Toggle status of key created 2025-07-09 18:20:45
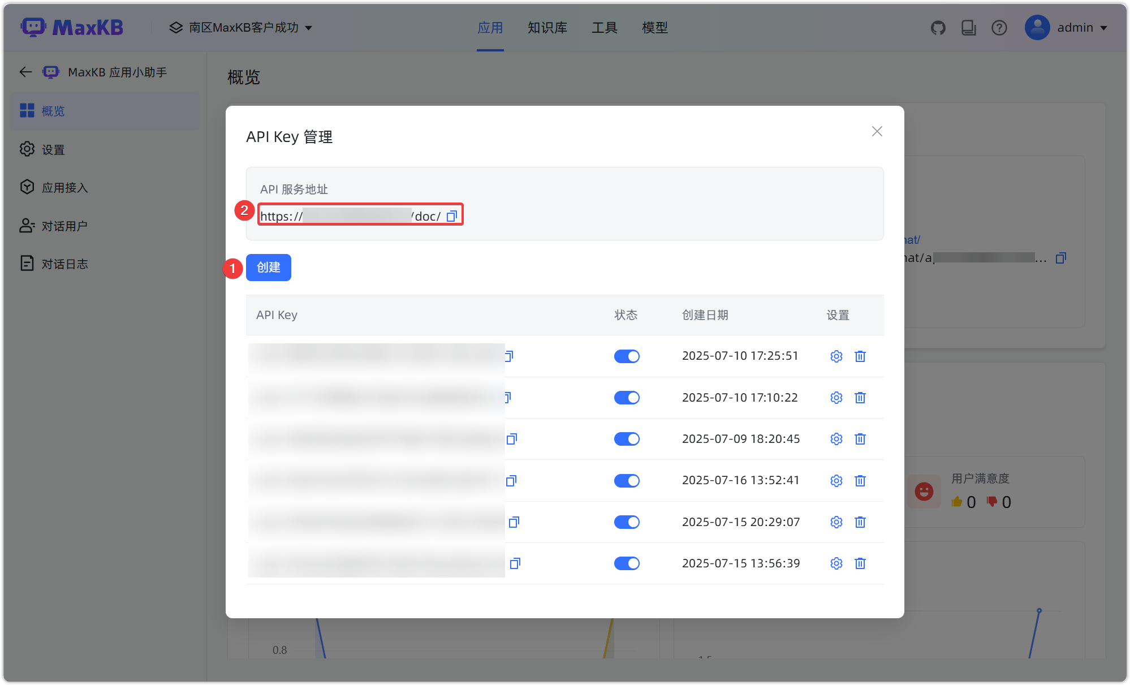Screen dimensions: 1130x685 (627, 439)
